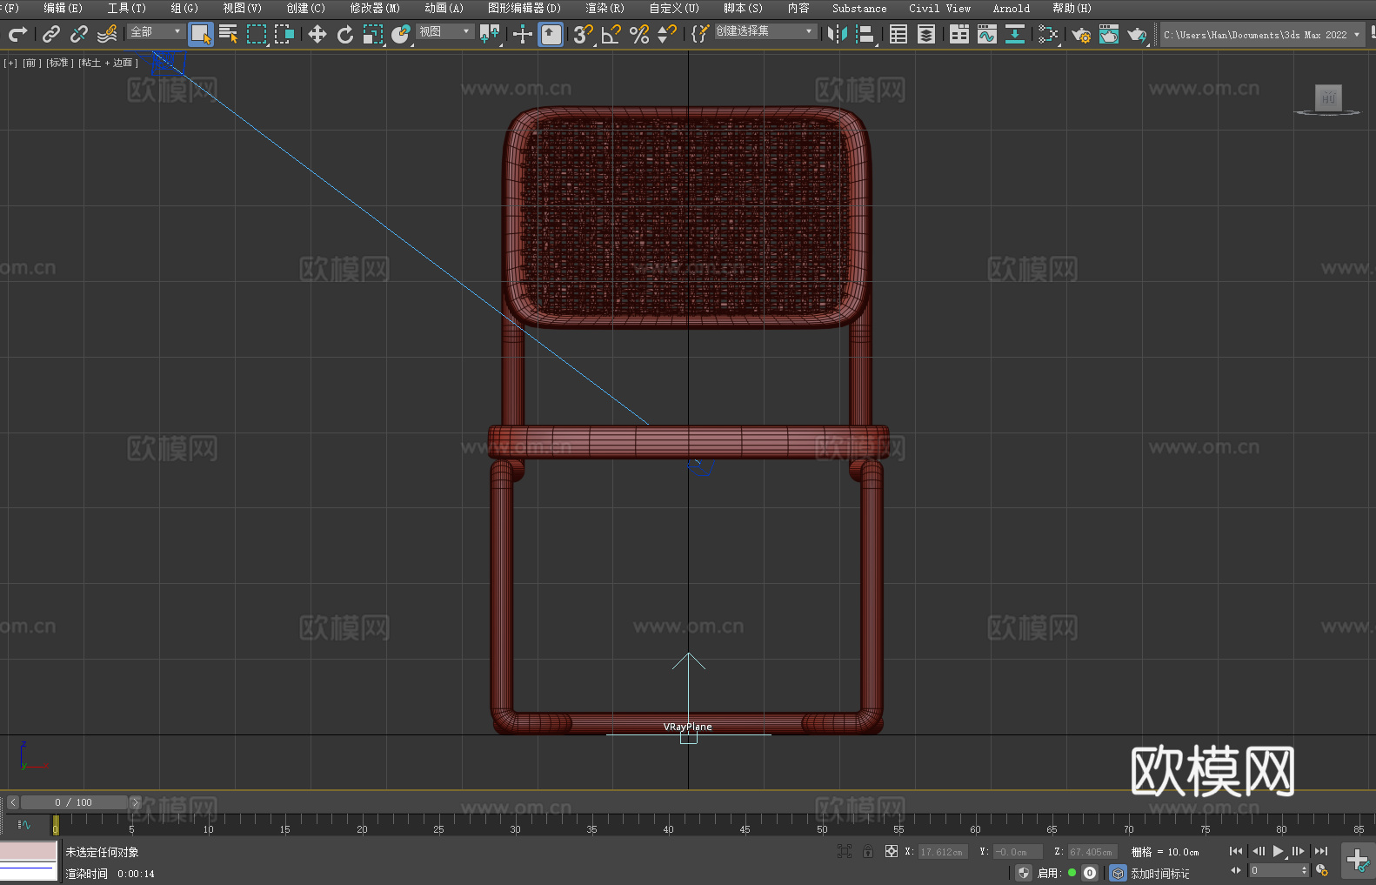The width and height of the screenshot is (1376, 885).
Task: Toggle Selection Lock padlock icon
Action: coord(868,851)
